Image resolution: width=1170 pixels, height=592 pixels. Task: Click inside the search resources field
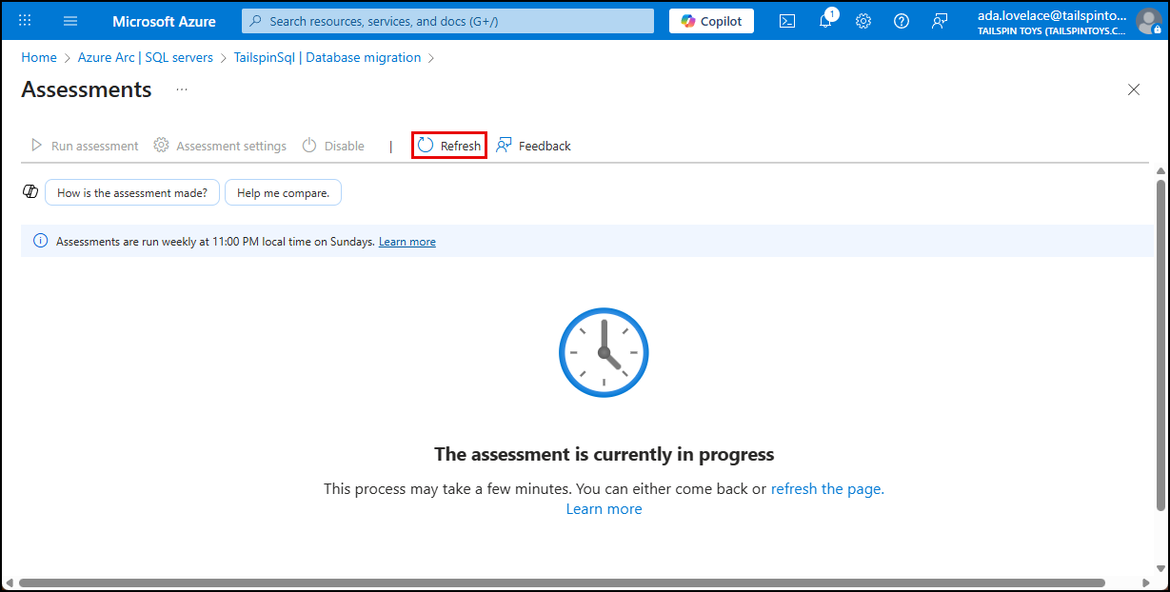click(447, 20)
